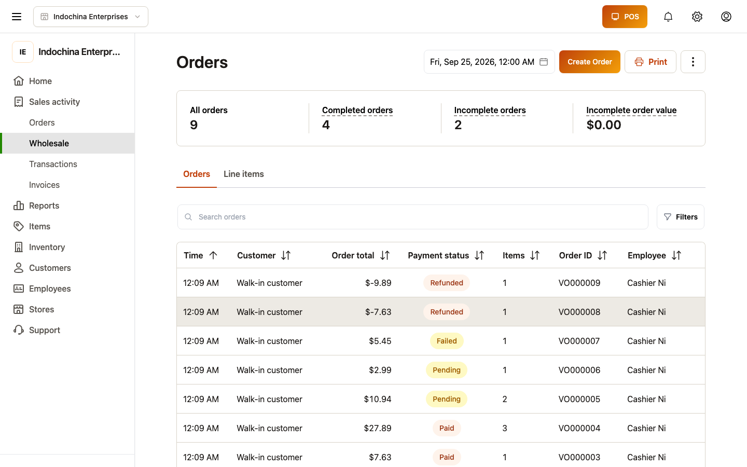
Task: Focus the Search orders field
Action: click(413, 217)
